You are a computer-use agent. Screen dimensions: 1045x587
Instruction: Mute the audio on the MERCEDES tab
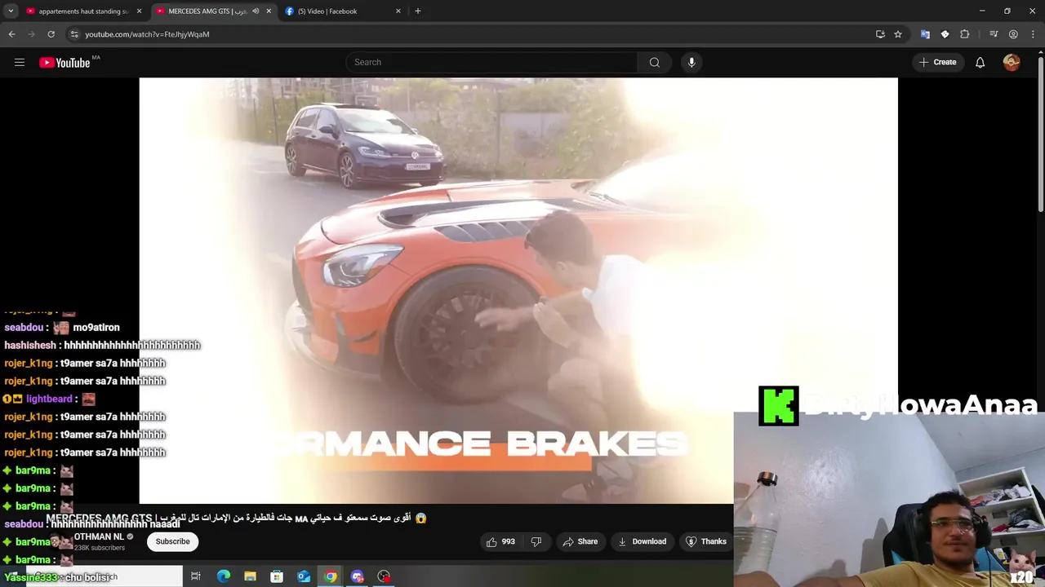(256, 11)
